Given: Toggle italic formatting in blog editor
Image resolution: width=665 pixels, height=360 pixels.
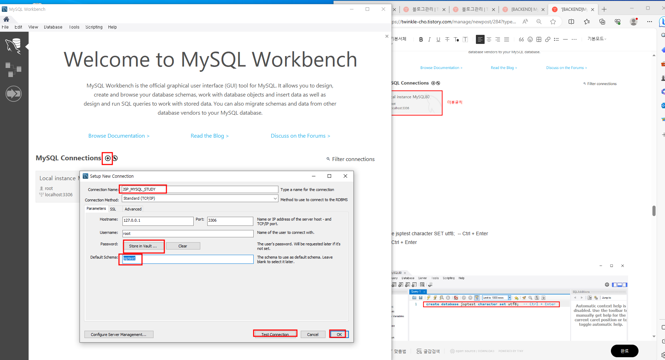Looking at the screenshot, I should tap(429, 39).
